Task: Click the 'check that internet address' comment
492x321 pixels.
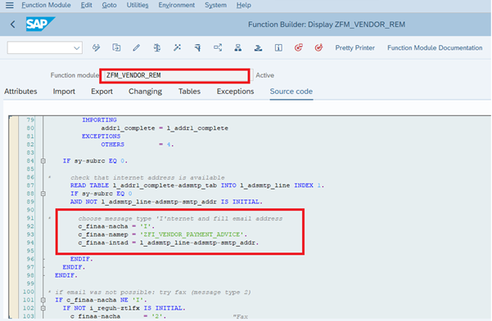Action: [x=147, y=177]
